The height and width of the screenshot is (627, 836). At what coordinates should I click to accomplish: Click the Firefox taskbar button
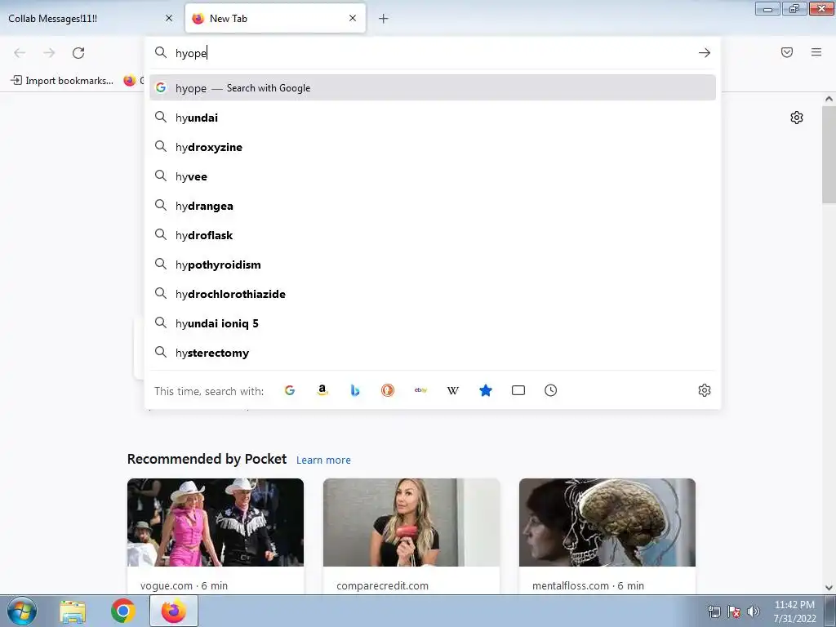(174, 611)
